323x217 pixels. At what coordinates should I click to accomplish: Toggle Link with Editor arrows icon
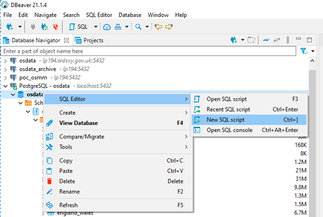[277, 40]
